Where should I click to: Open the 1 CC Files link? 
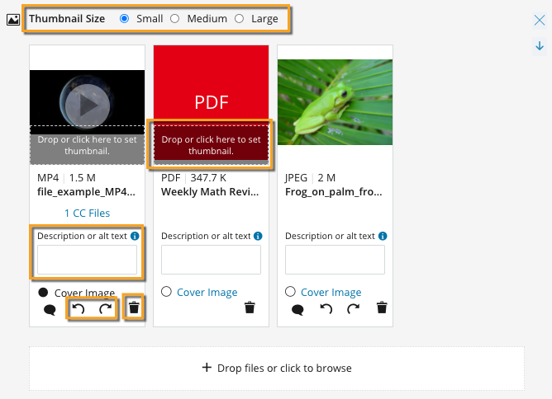(x=87, y=213)
